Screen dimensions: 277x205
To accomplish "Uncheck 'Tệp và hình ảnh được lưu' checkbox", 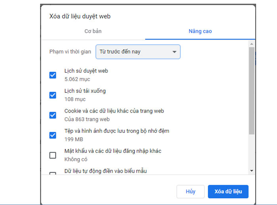I will [x=53, y=135].
